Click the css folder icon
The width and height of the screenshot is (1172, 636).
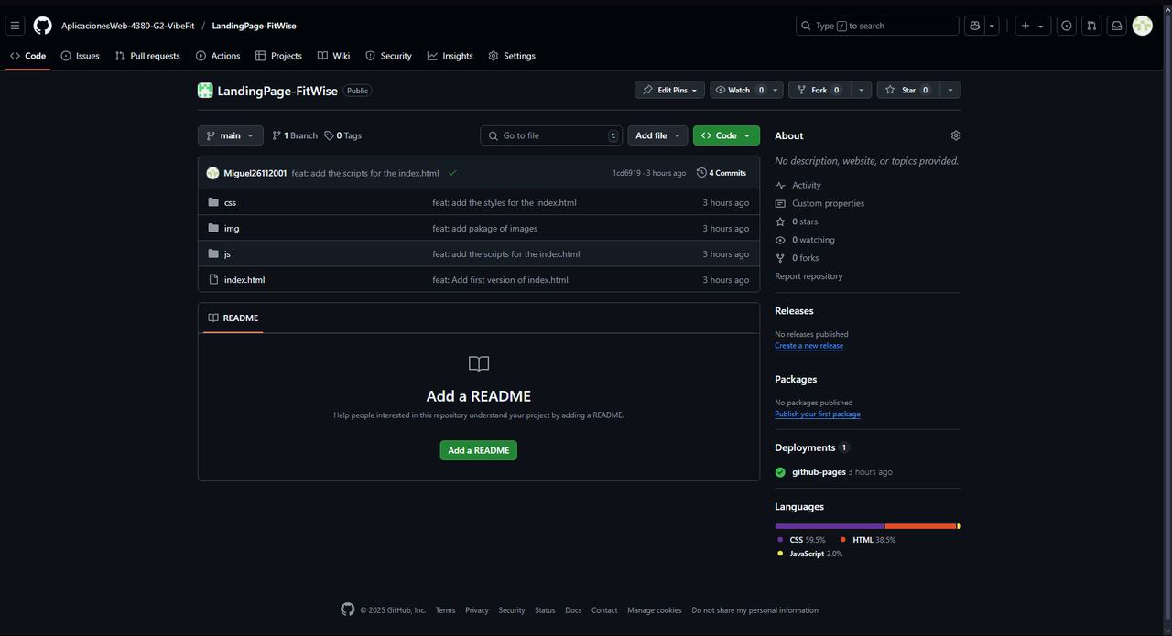(213, 202)
